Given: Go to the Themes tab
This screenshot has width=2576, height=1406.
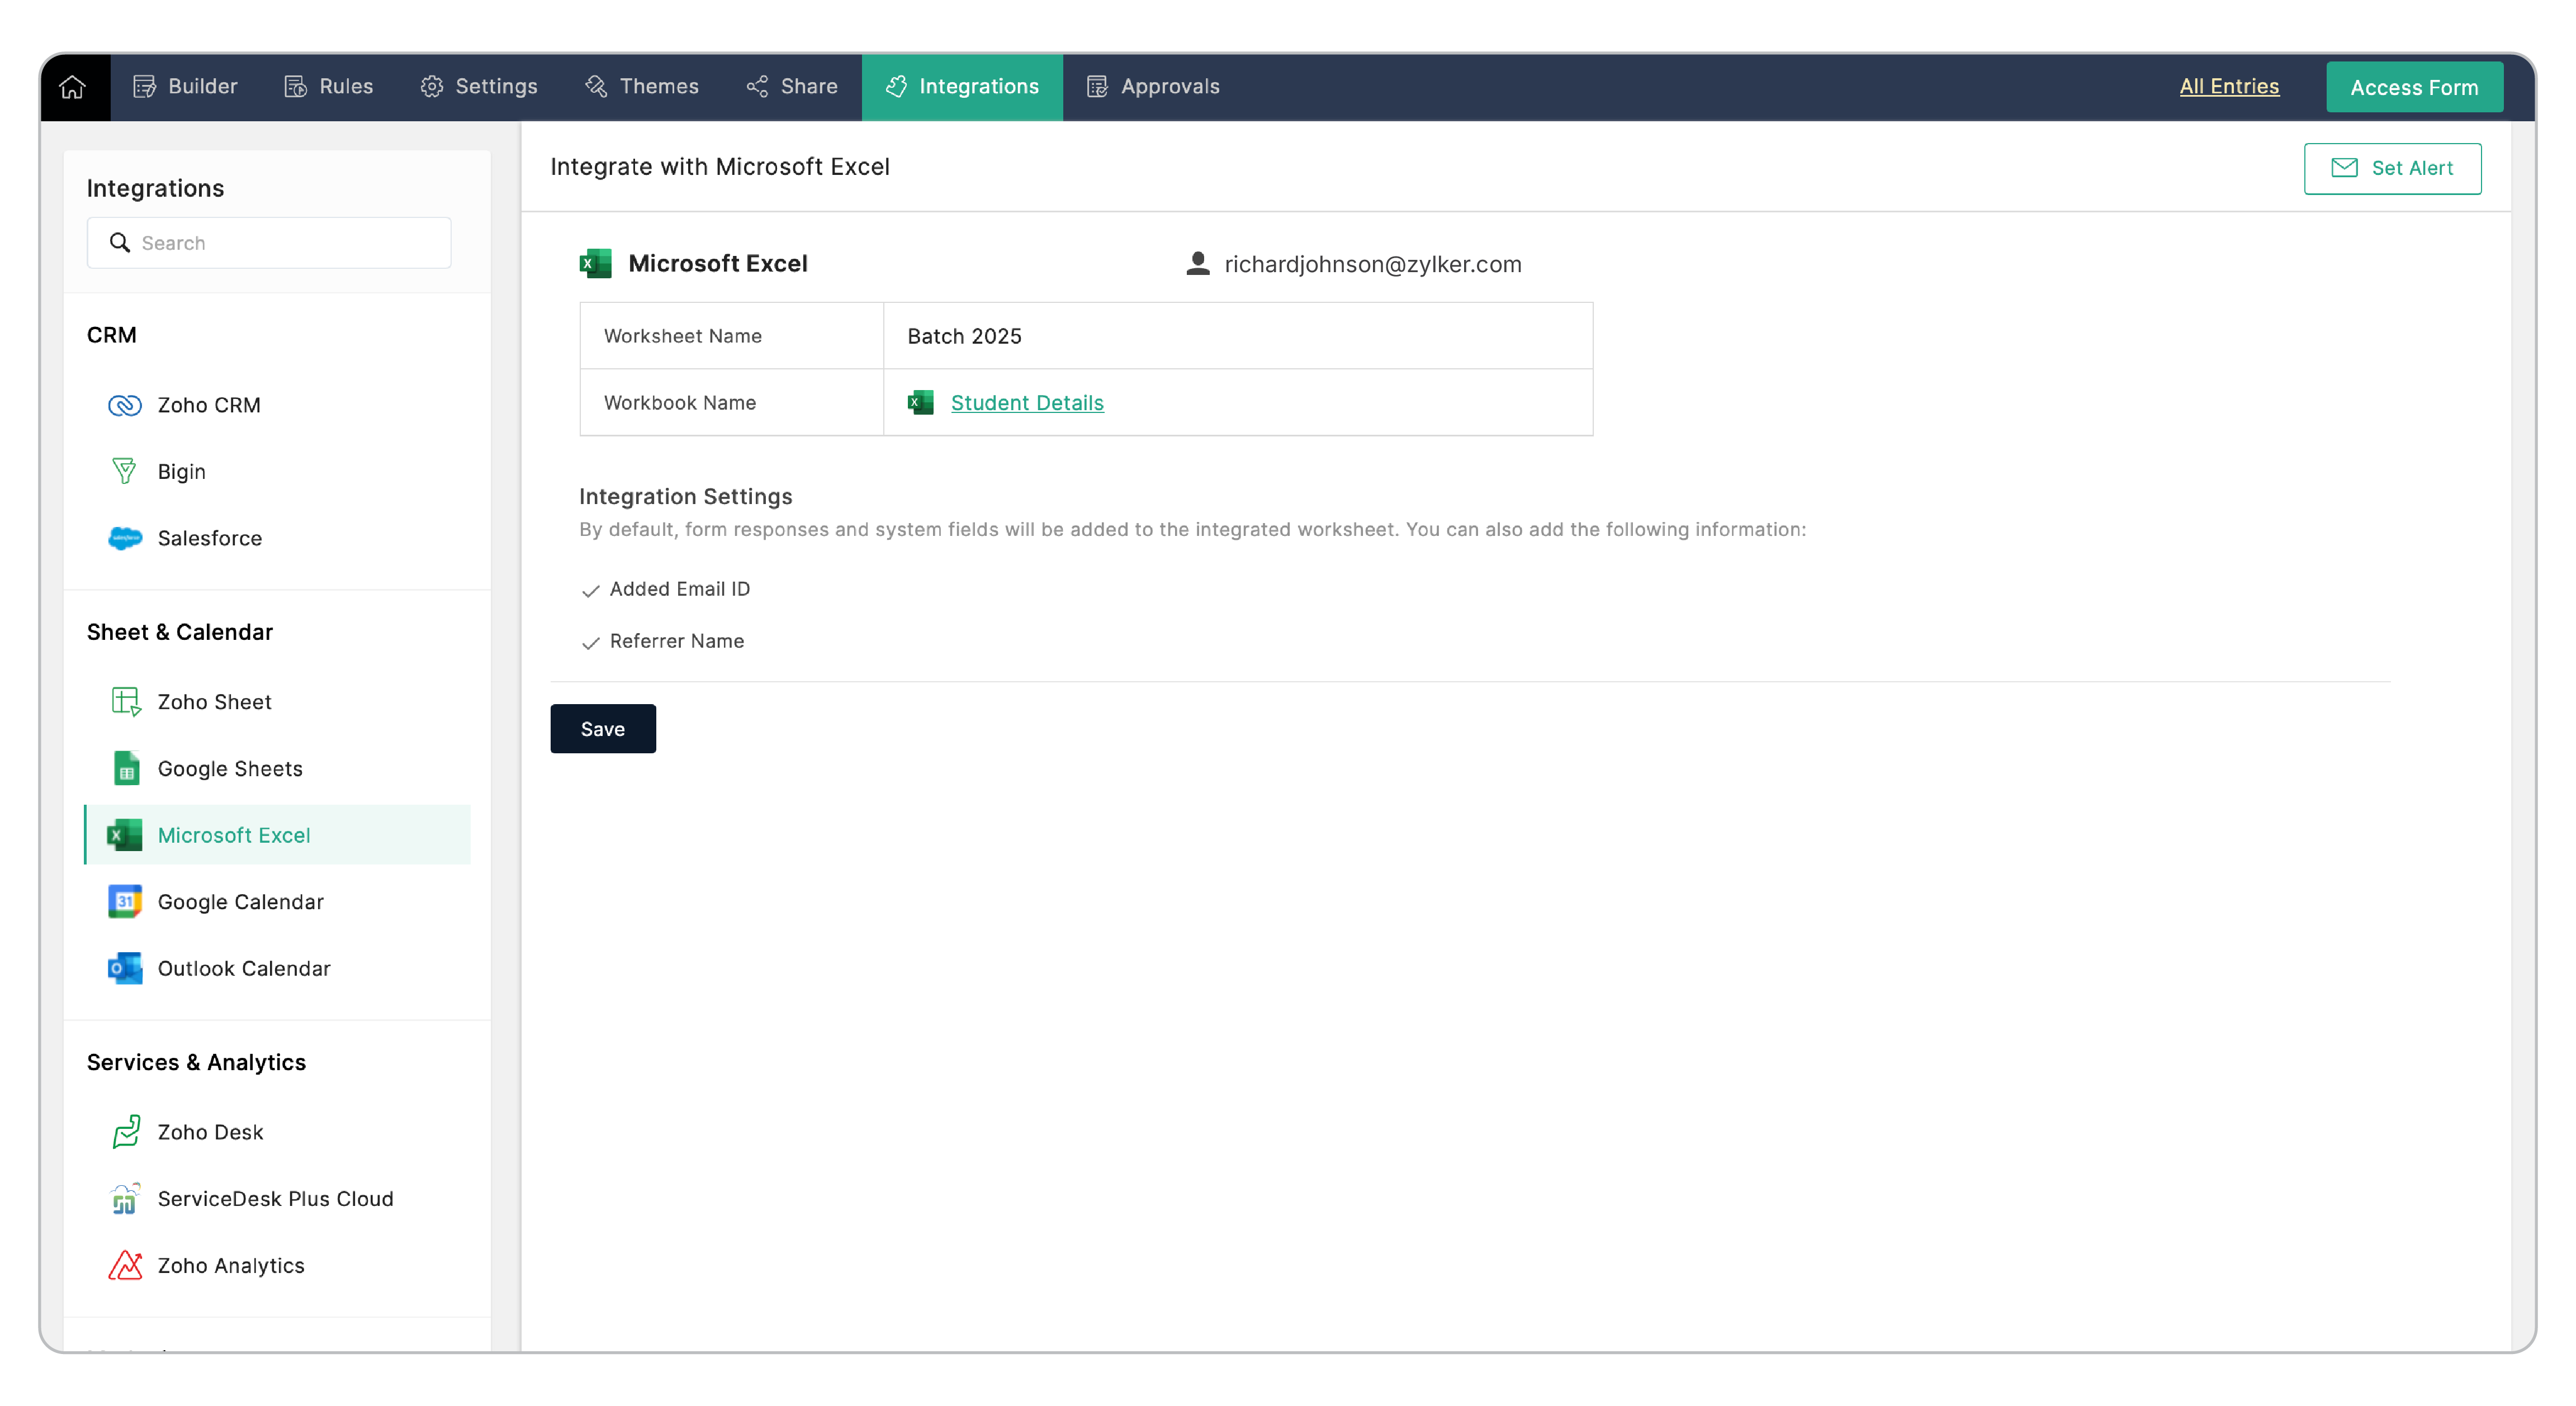Looking at the screenshot, I should [642, 87].
